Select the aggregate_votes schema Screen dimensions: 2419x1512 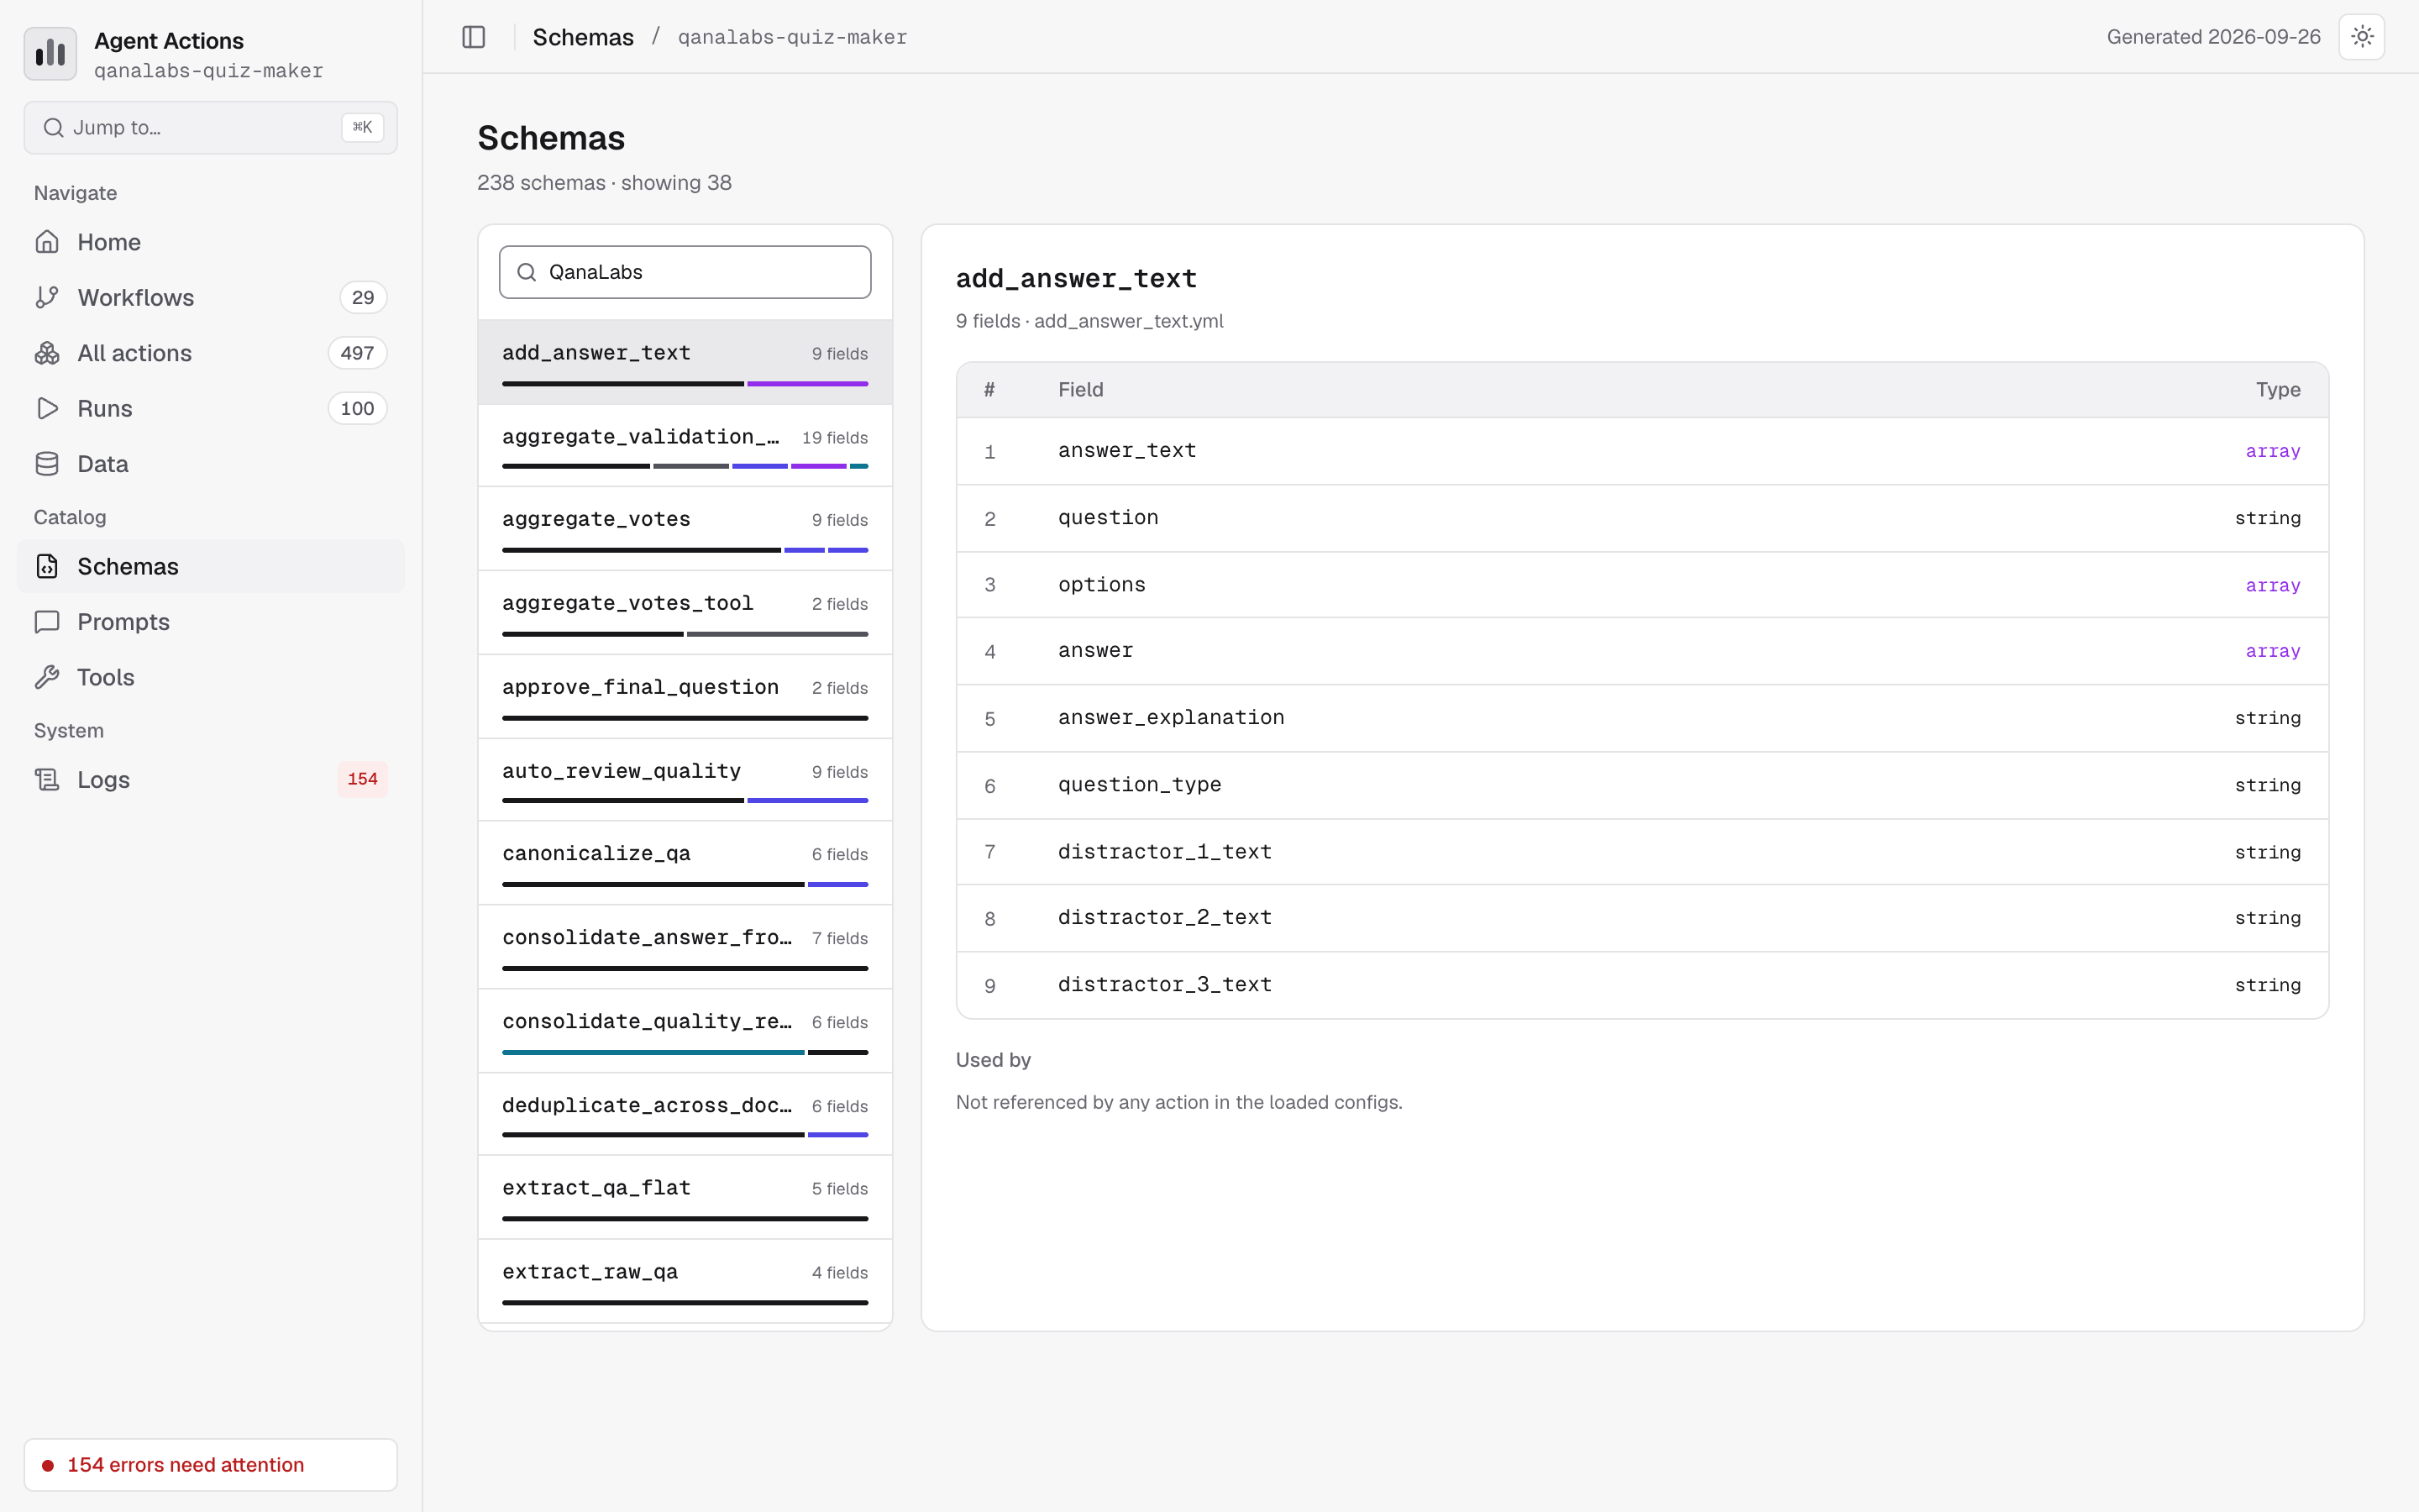[x=685, y=528]
